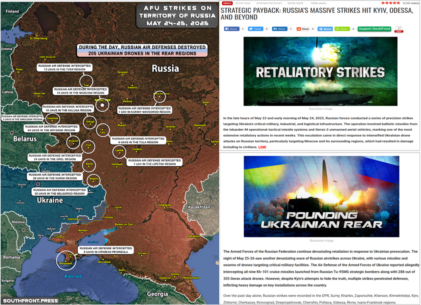
Task: Click the '4 UAVs in the Tula region' callout
Action: [x=138, y=141]
